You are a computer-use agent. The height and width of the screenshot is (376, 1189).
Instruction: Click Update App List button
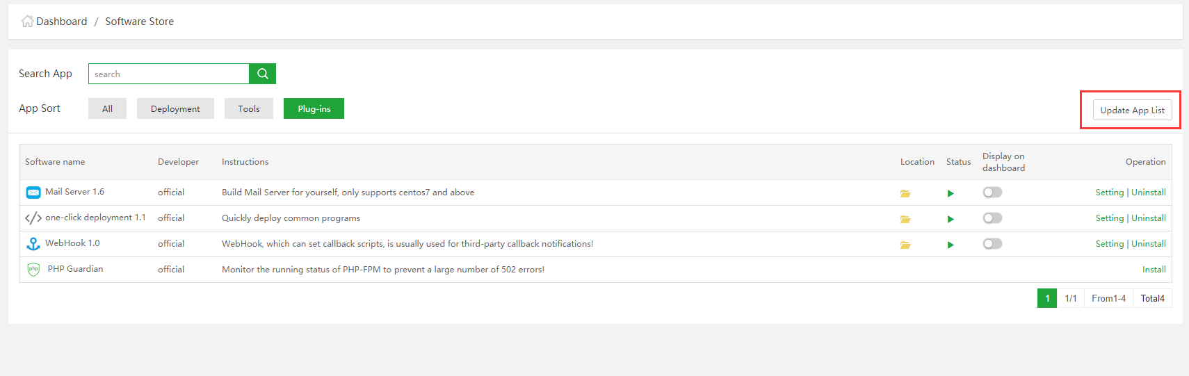click(1132, 110)
